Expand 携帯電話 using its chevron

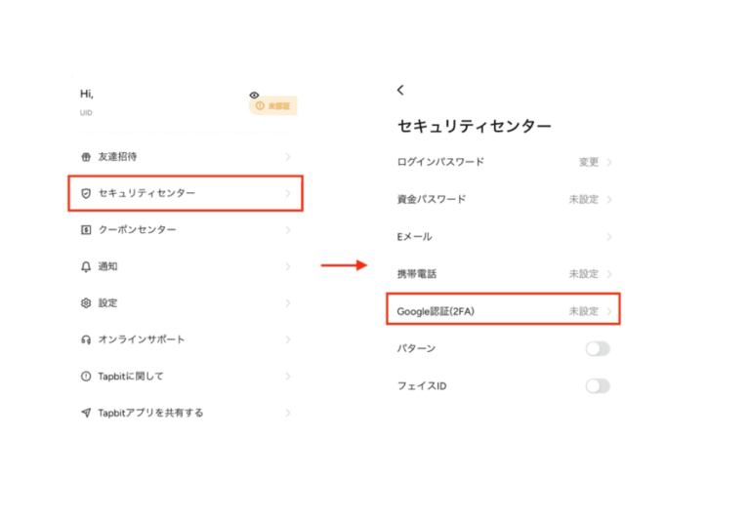tap(609, 274)
